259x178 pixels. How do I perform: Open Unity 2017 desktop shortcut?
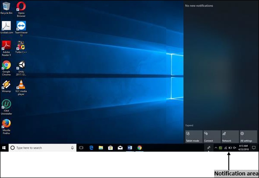click(20, 65)
